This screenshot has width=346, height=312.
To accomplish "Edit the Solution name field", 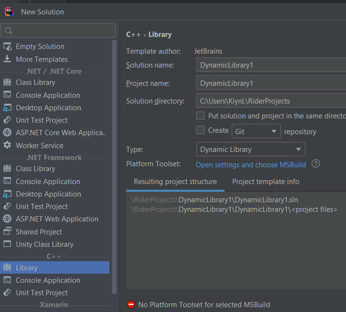I will 271,65.
